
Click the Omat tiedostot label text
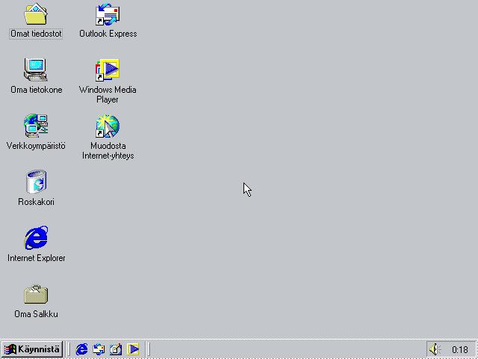point(36,34)
